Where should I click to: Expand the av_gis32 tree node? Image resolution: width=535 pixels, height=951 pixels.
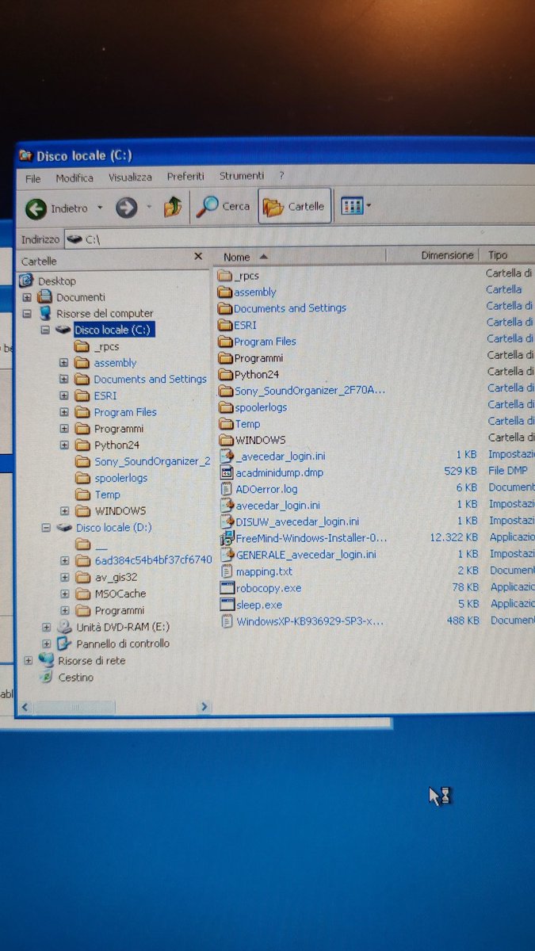pyautogui.click(x=64, y=578)
